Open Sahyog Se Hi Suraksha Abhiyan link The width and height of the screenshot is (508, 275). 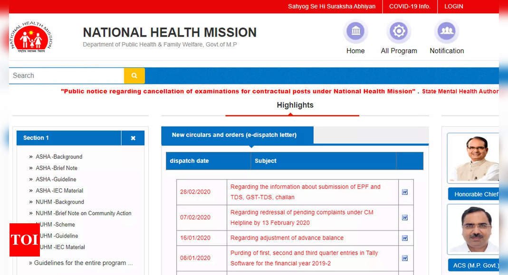[x=331, y=7]
